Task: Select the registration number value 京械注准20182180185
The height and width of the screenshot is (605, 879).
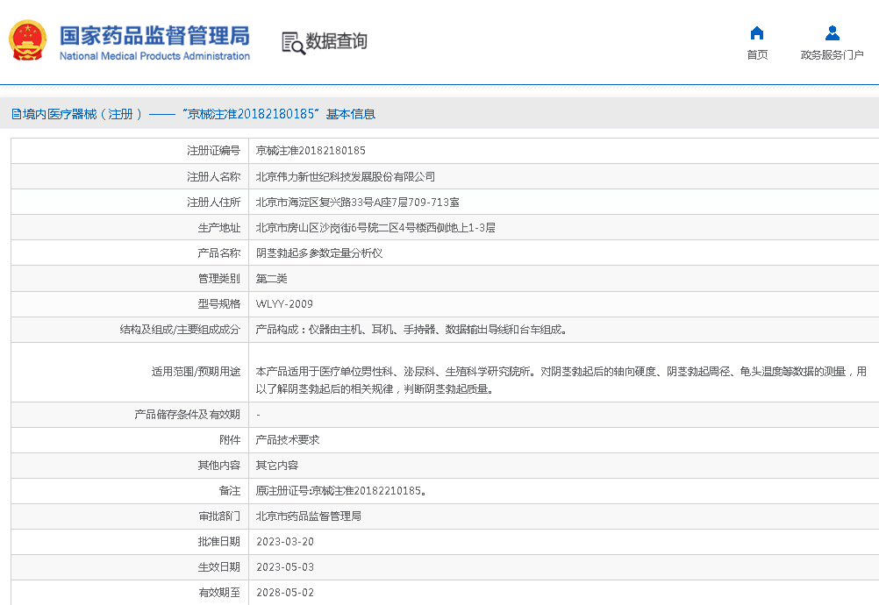Action: (x=311, y=151)
